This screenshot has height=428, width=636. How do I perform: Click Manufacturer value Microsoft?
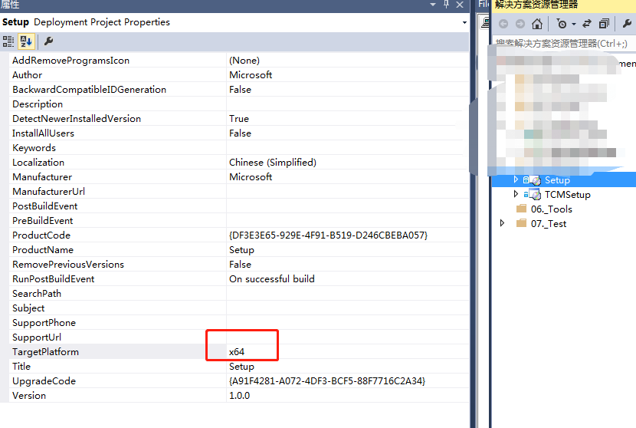click(251, 177)
